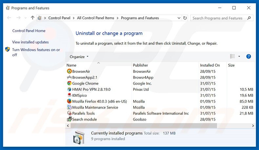Click the BrowserApp2.1 program icon

pos(69,77)
